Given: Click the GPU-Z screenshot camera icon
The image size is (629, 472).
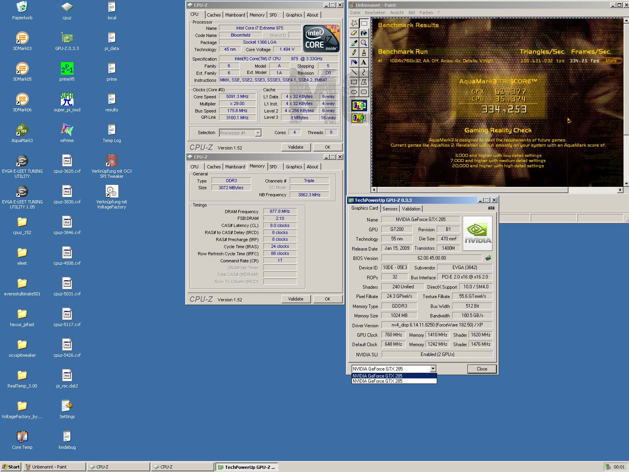Looking at the screenshot, I should [x=491, y=208].
